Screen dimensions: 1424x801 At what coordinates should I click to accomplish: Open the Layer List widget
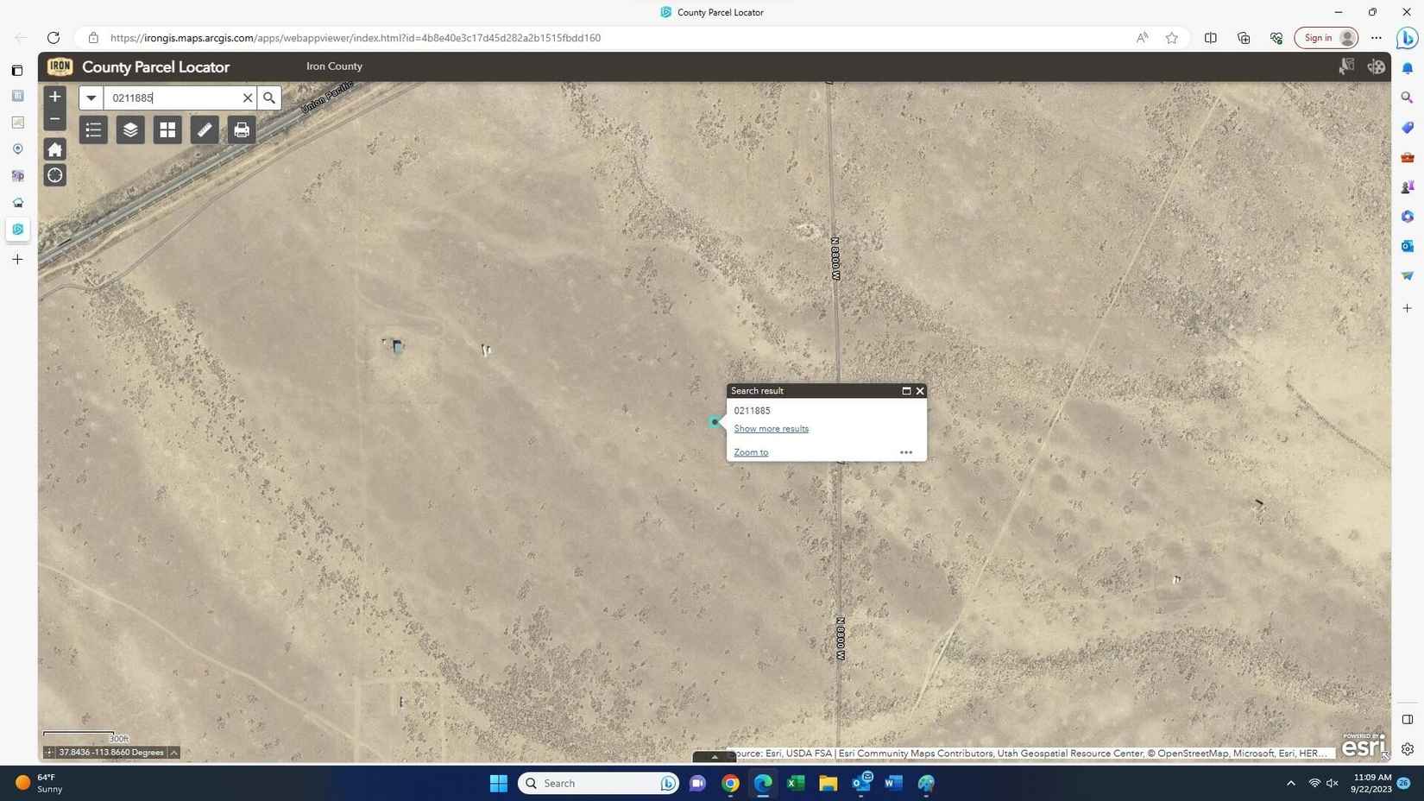click(130, 130)
